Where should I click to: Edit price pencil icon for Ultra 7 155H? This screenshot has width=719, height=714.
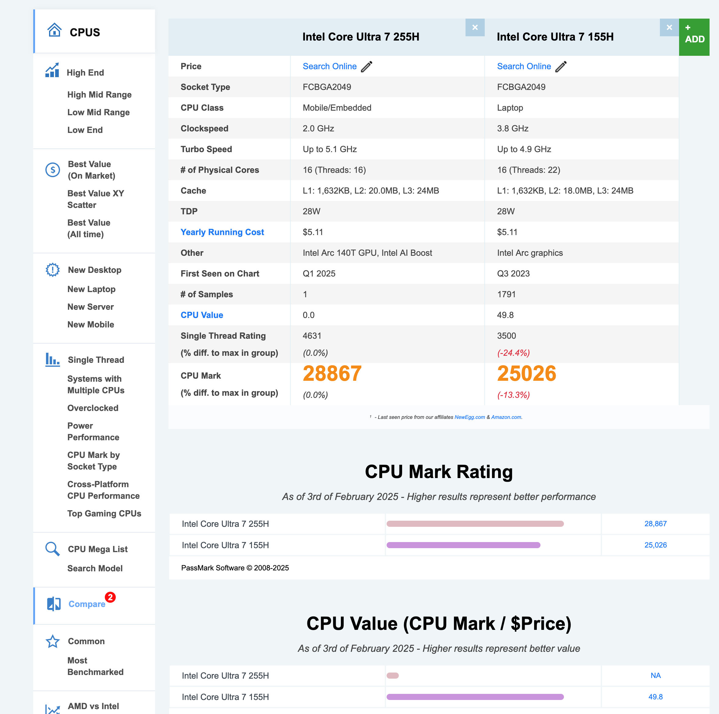[561, 66]
